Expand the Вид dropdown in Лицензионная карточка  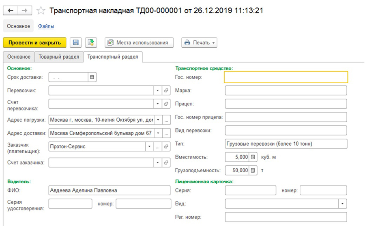point(343,203)
